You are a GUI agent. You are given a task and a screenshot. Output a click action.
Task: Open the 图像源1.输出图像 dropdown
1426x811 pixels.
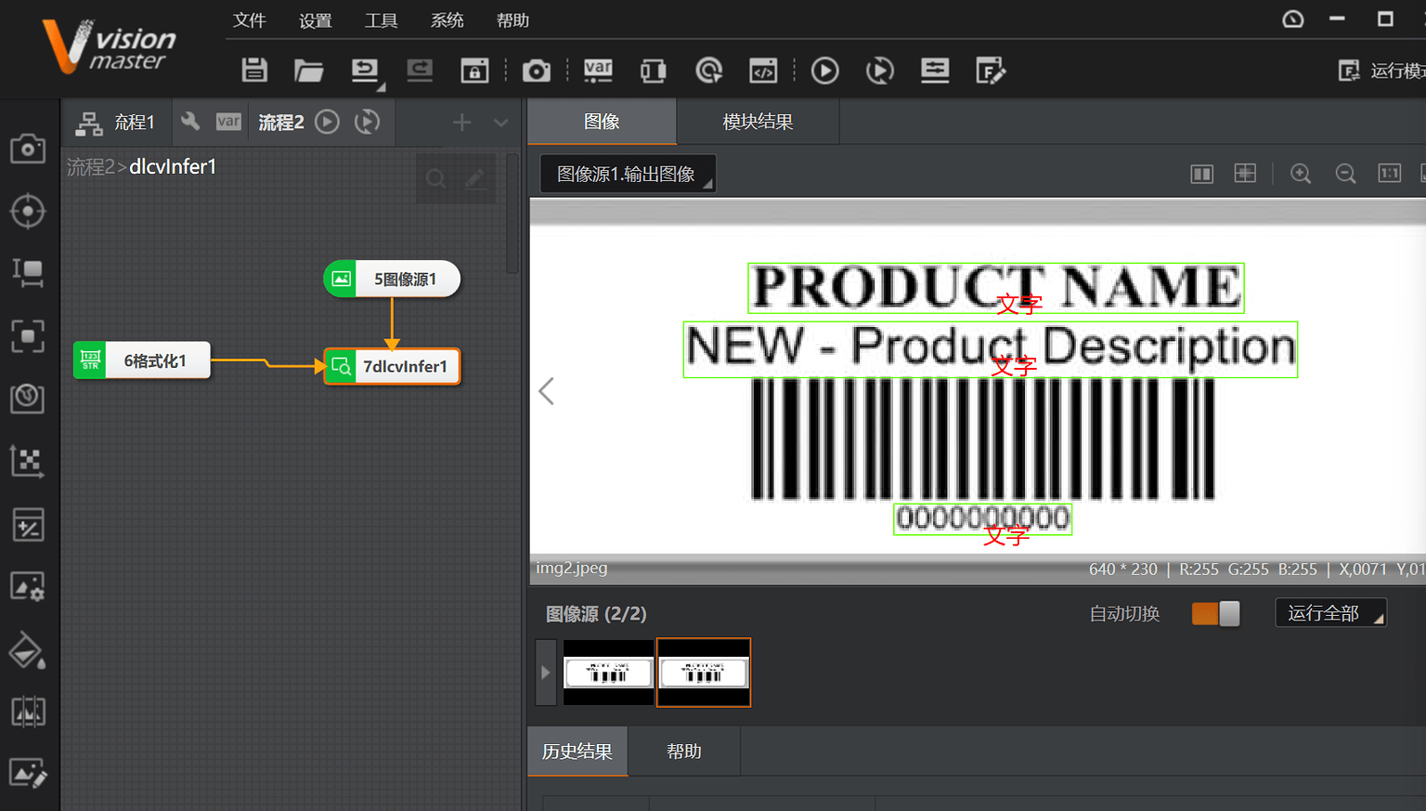[x=628, y=174]
